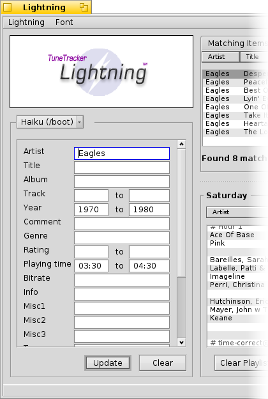Focus the Bitrate search field

[122, 280]
